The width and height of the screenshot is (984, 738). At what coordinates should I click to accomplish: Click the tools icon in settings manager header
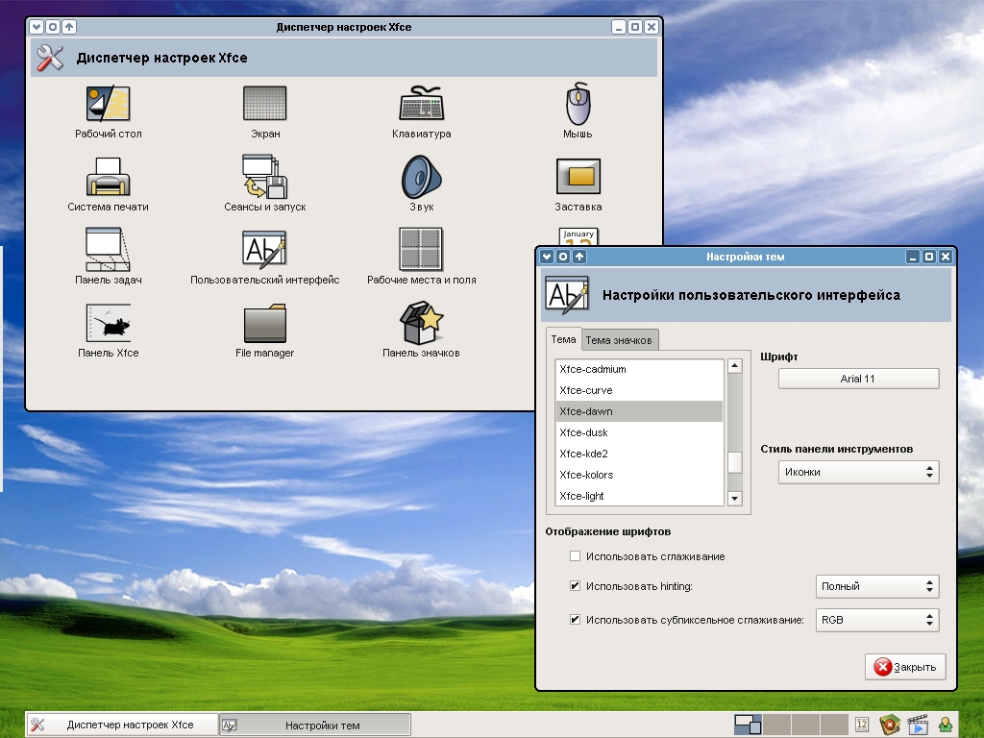coord(50,58)
